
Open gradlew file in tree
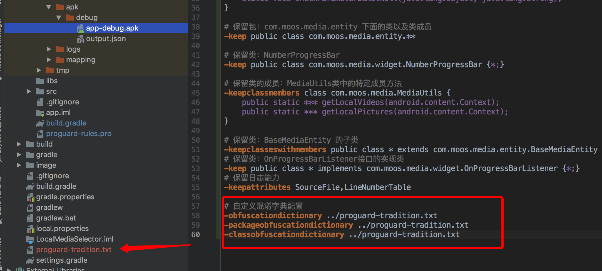[x=49, y=207]
